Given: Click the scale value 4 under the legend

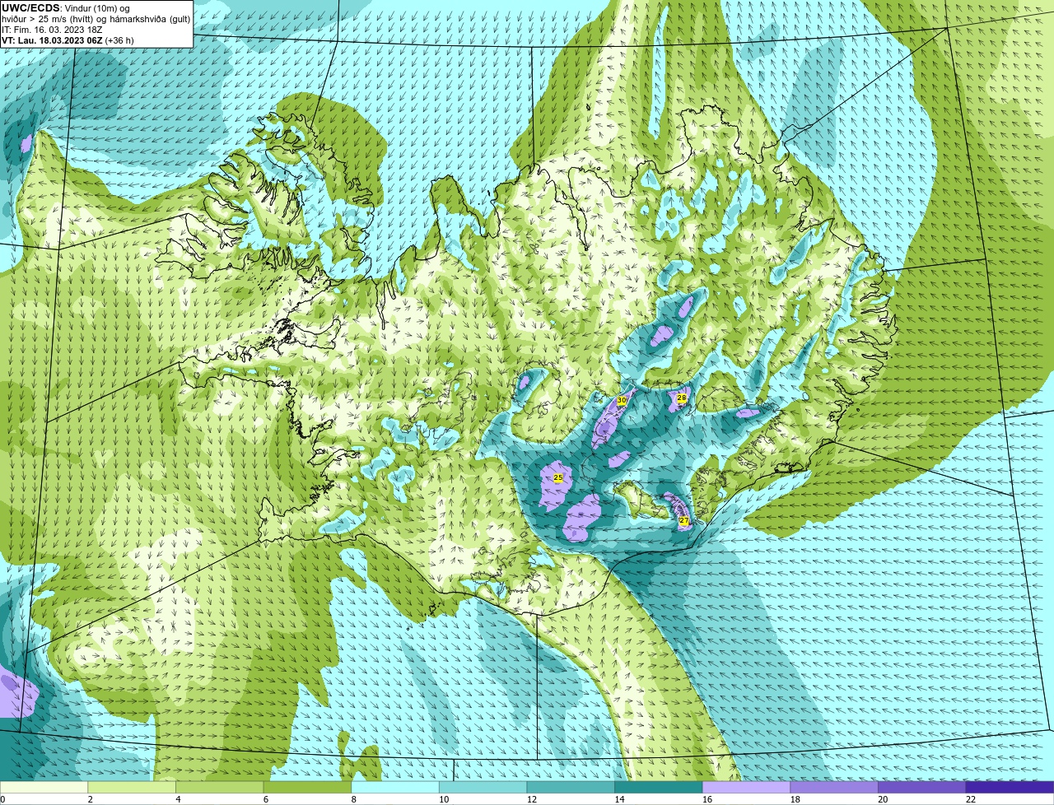Looking at the screenshot, I should (x=178, y=799).
